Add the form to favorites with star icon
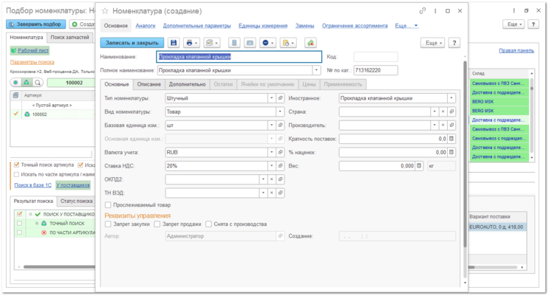The height and width of the screenshot is (296, 549). tap(105, 11)
